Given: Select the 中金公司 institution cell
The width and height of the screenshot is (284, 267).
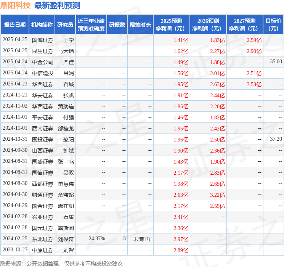Looking at the screenshot, I should click(43, 62).
